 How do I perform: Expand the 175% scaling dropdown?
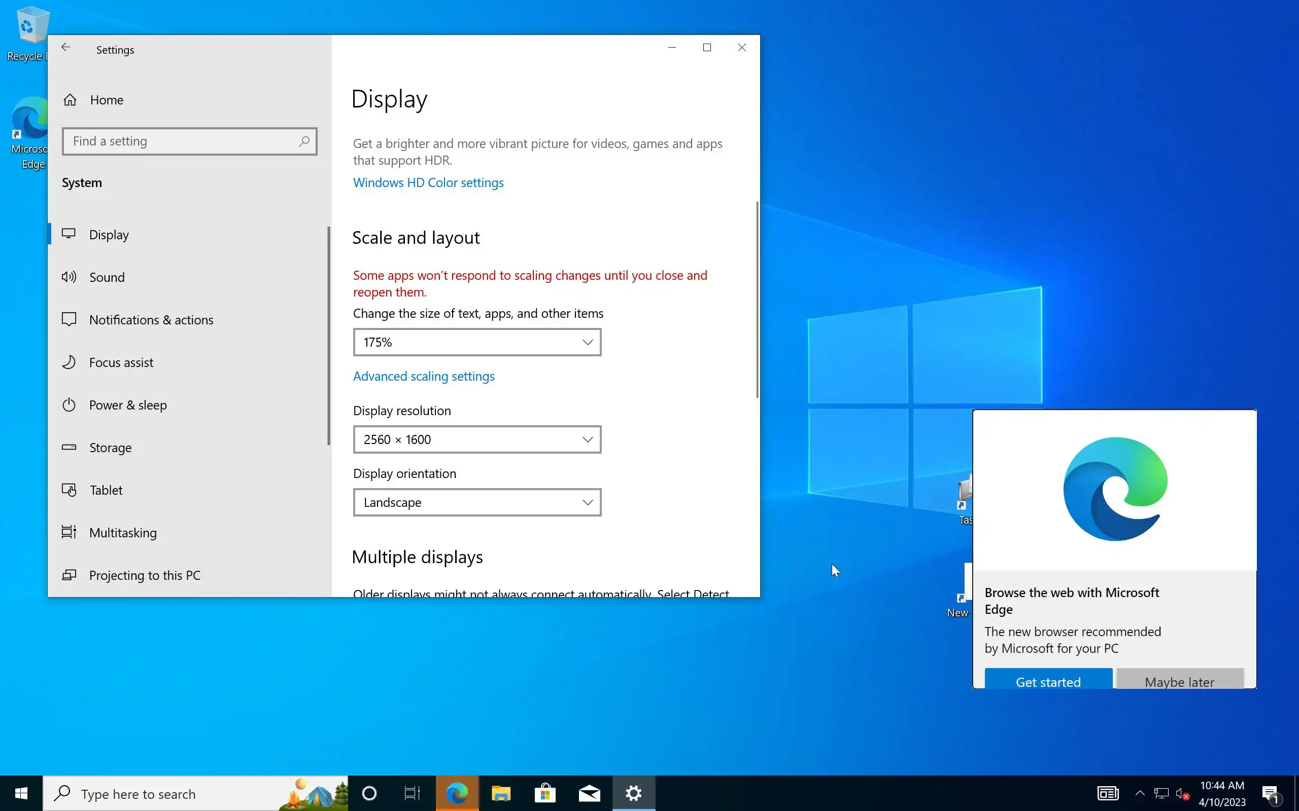(x=476, y=342)
